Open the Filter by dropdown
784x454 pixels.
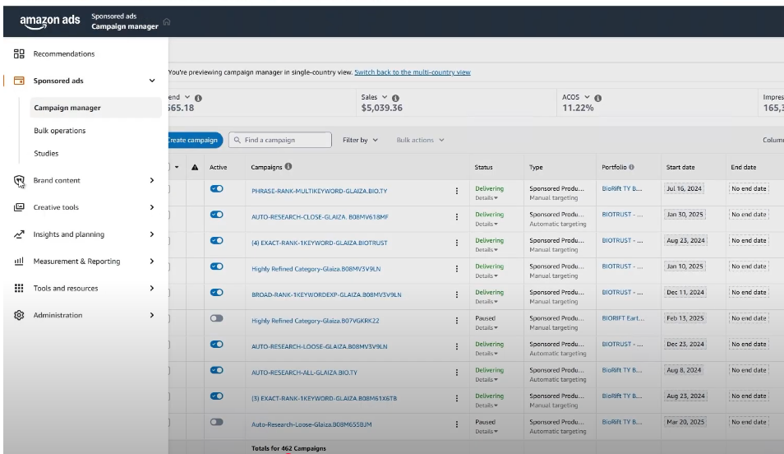click(360, 140)
